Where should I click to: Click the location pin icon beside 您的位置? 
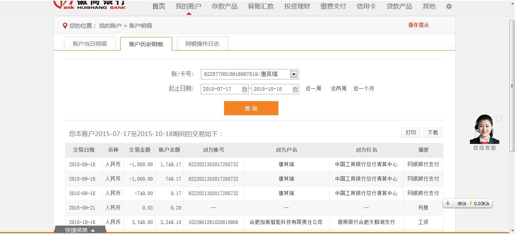[x=65, y=26]
